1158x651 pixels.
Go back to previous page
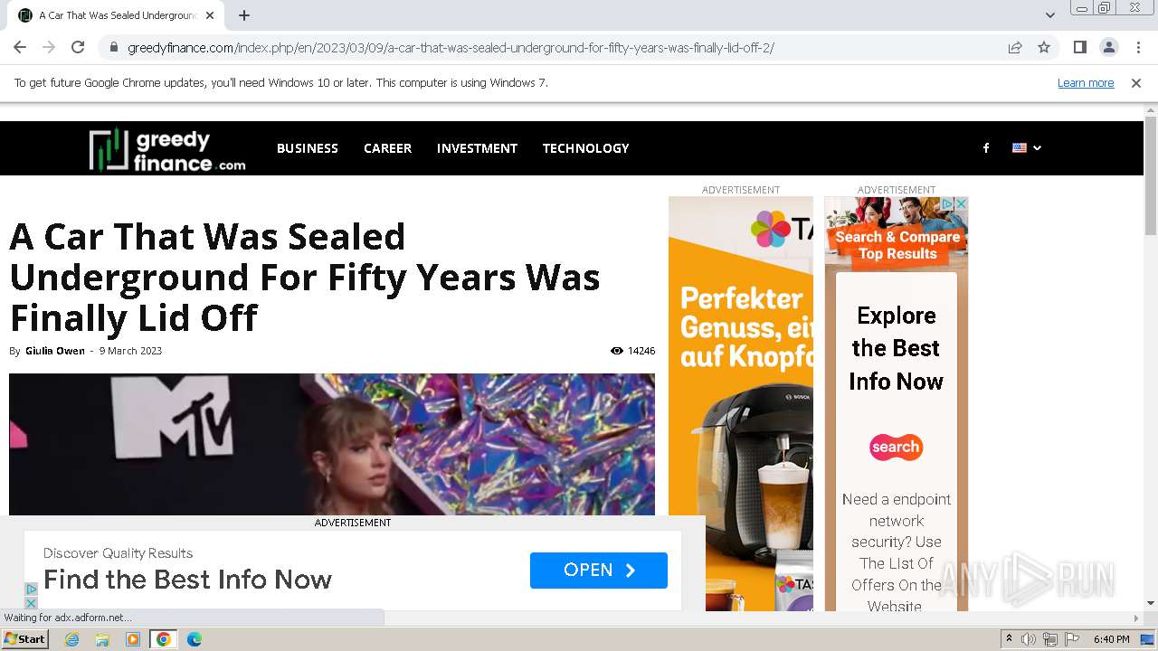(x=20, y=47)
